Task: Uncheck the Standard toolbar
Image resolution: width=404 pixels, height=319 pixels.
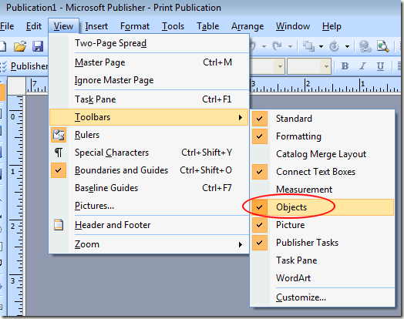Action: click(x=322, y=119)
